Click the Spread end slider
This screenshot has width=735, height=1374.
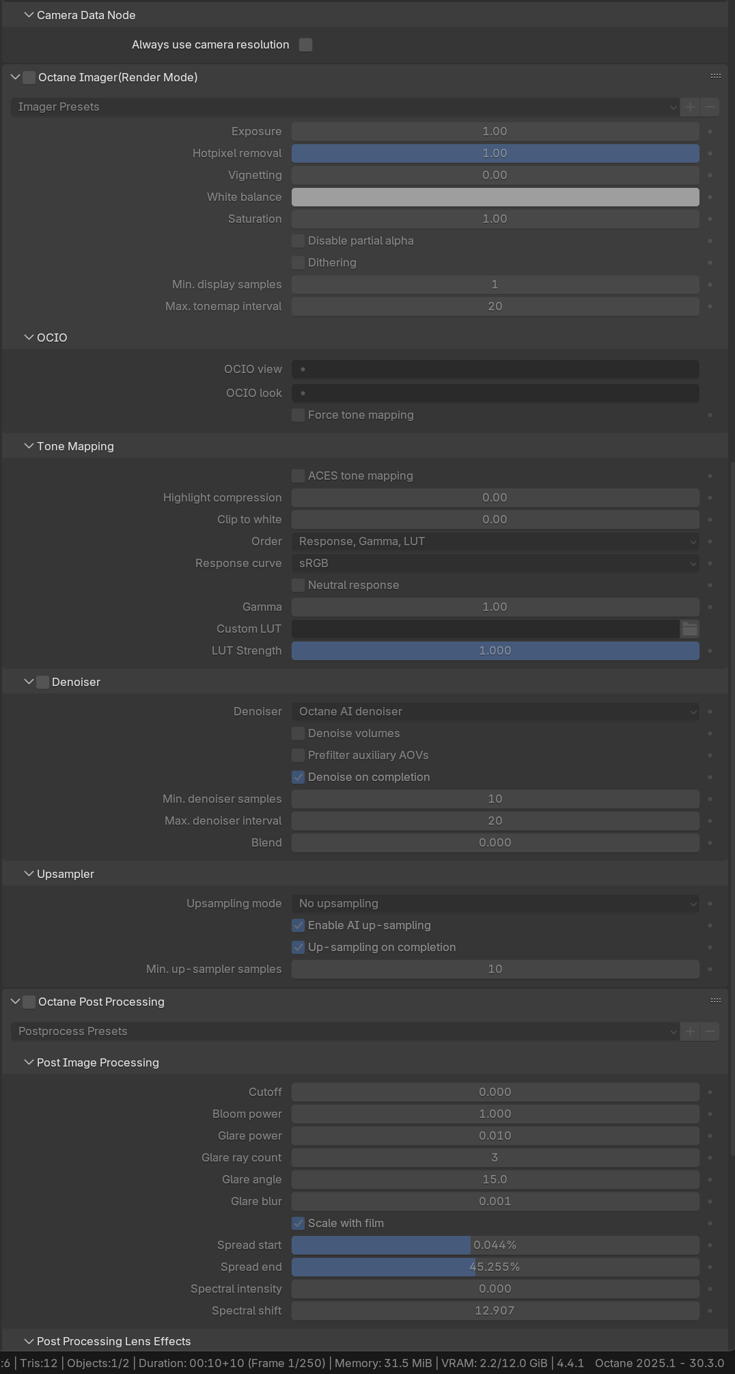point(495,1267)
